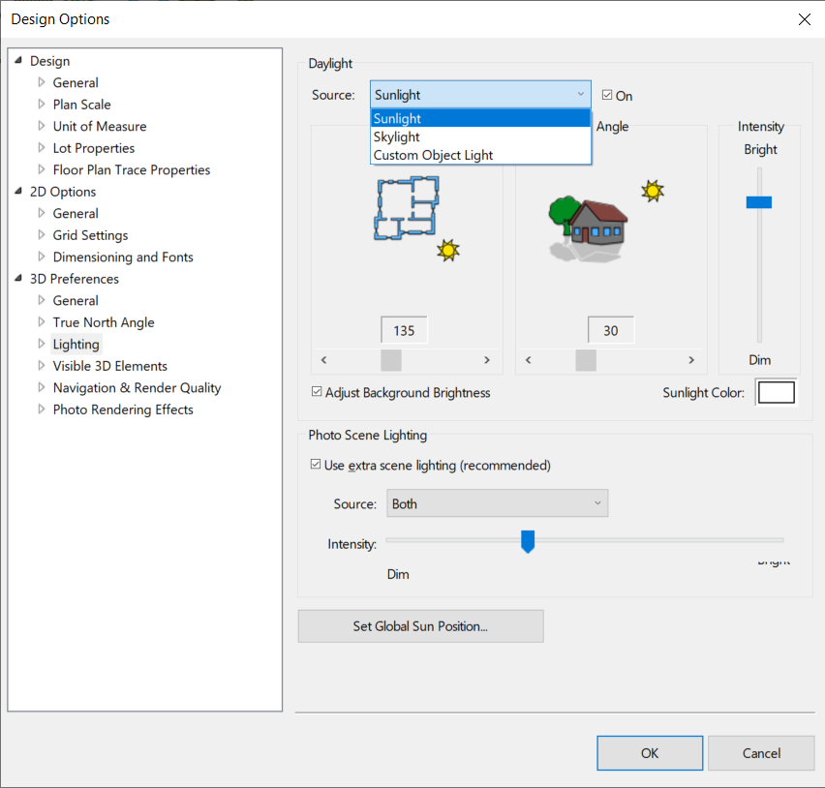Click left arrow of direction scrollbar
The width and height of the screenshot is (825, 788).
point(324,360)
